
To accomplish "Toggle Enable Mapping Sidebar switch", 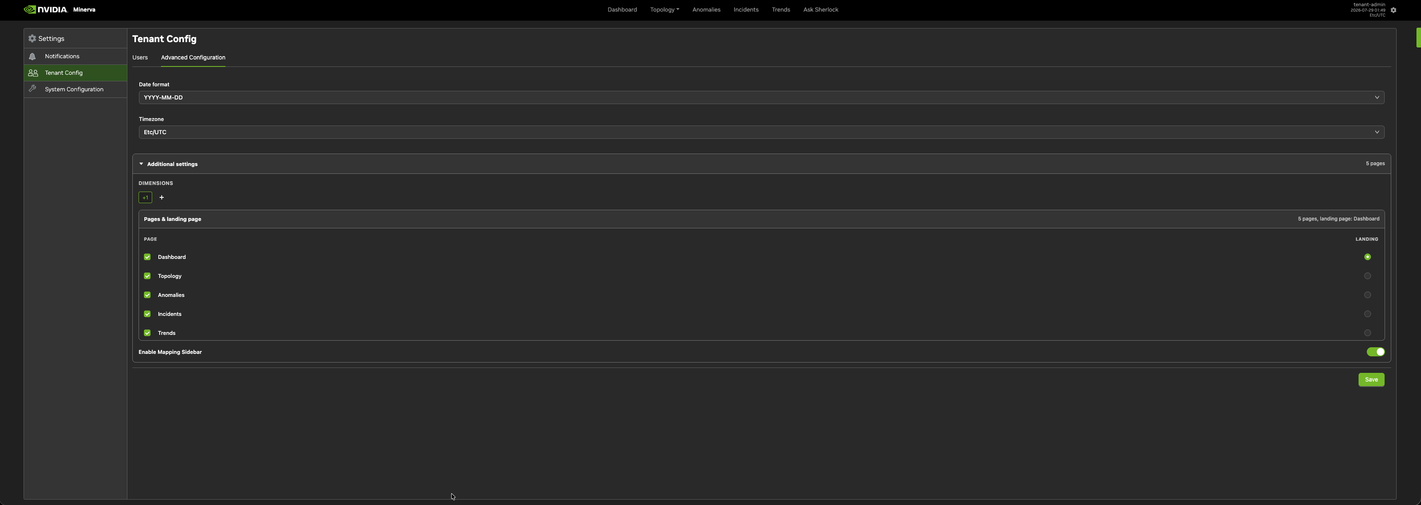I will point(1376,352).
